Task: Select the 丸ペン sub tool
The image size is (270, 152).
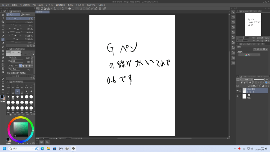Action: (20, 26)
